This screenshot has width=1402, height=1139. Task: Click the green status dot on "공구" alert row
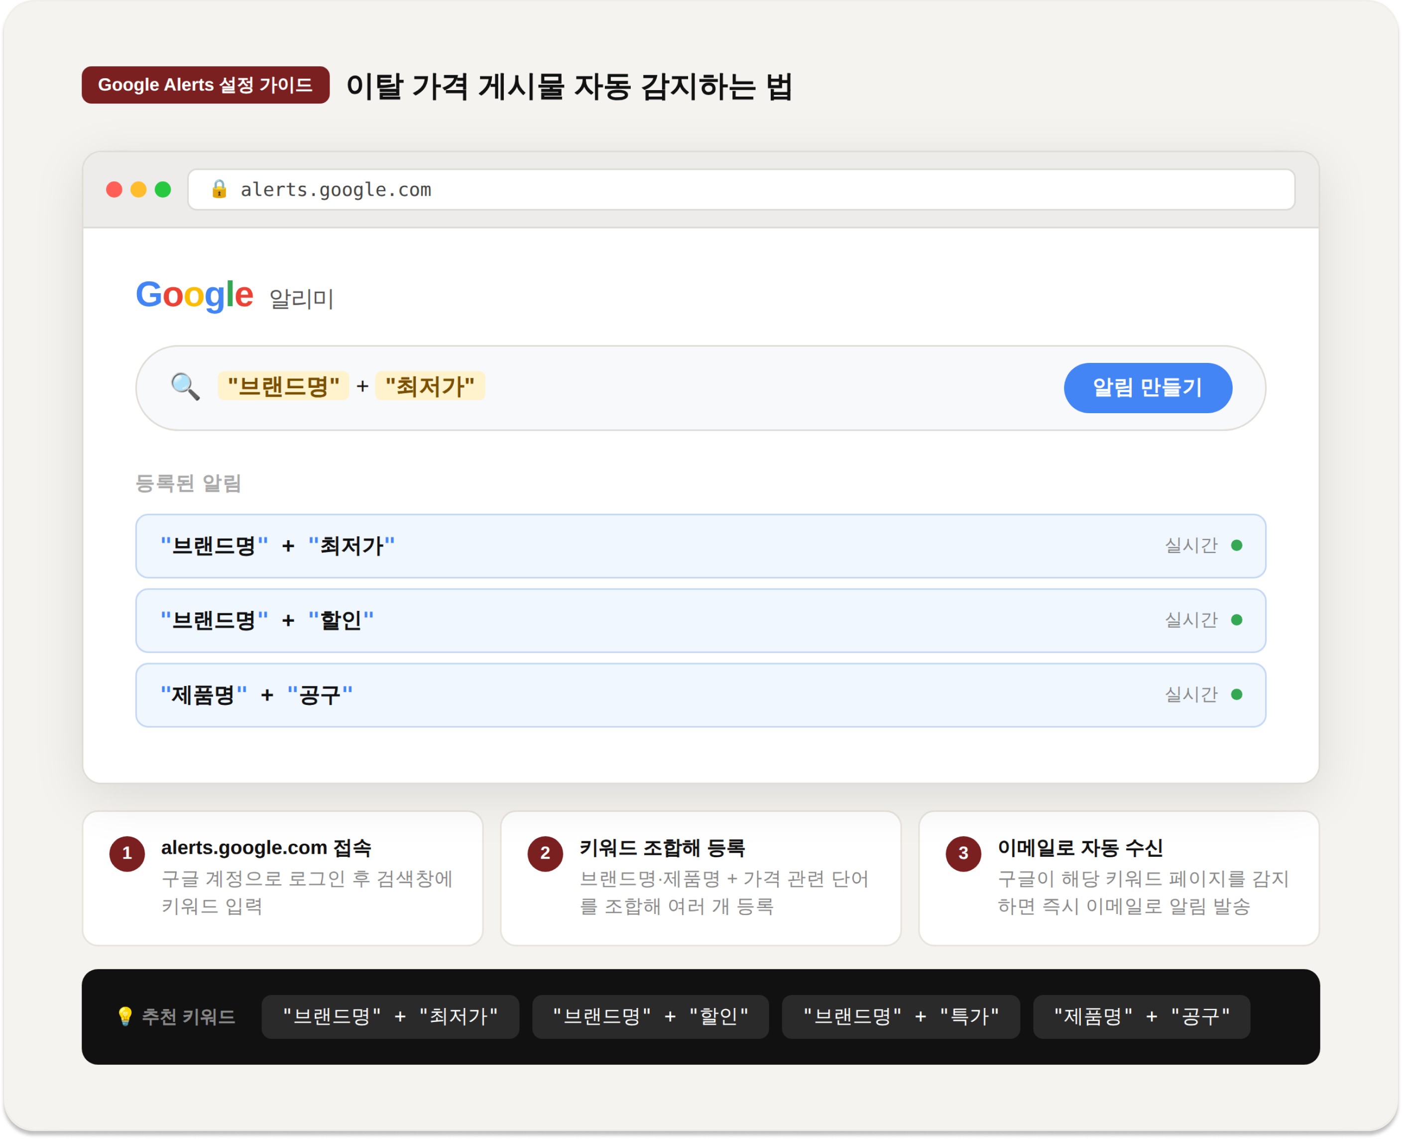tap(1237, 694)
